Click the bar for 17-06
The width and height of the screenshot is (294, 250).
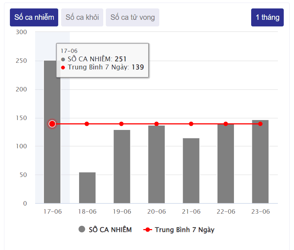point(52,165)
